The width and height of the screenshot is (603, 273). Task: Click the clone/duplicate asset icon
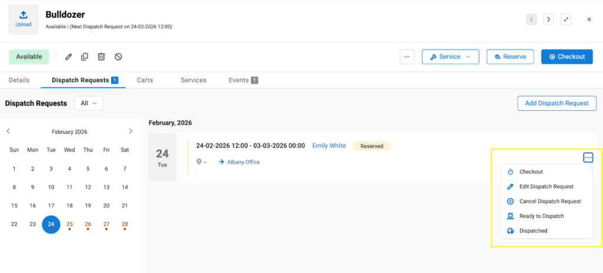coord(85,57)
